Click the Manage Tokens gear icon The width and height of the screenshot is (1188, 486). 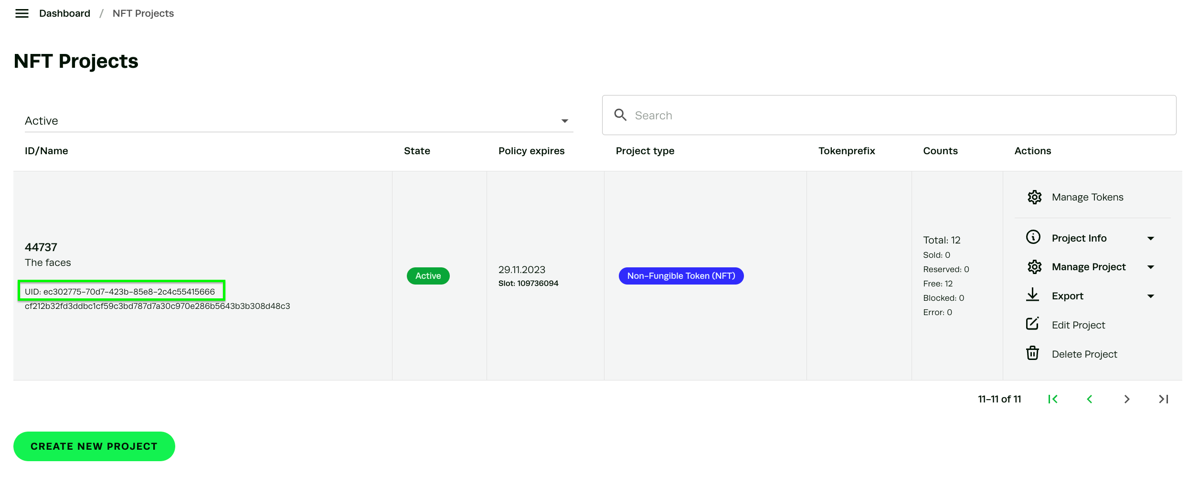pyautogui.click(x=1034, y=197)
